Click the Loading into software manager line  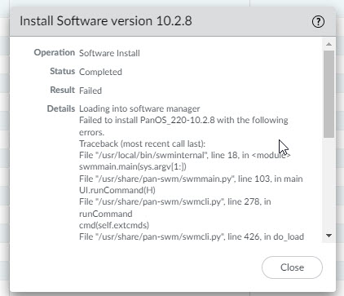(139, 108)
